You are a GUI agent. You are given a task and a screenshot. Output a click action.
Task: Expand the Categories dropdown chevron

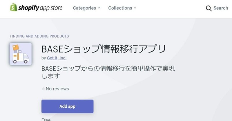[99, 8]
